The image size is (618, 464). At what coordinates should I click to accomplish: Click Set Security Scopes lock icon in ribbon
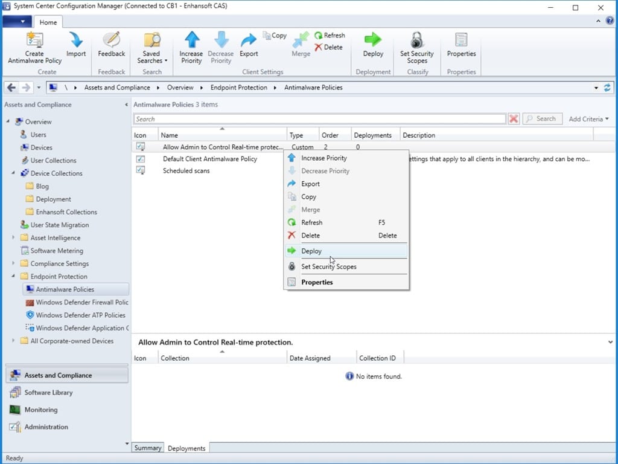click(x=416, y=40)
